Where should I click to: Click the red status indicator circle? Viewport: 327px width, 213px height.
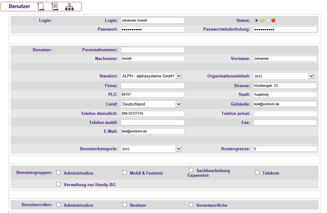click(x=273, y=21)
